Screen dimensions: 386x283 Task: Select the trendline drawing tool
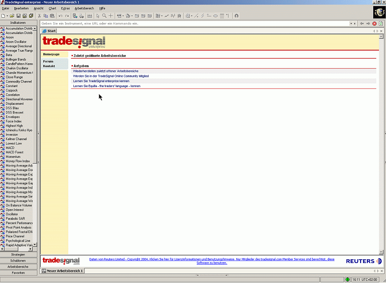(196, 16)
